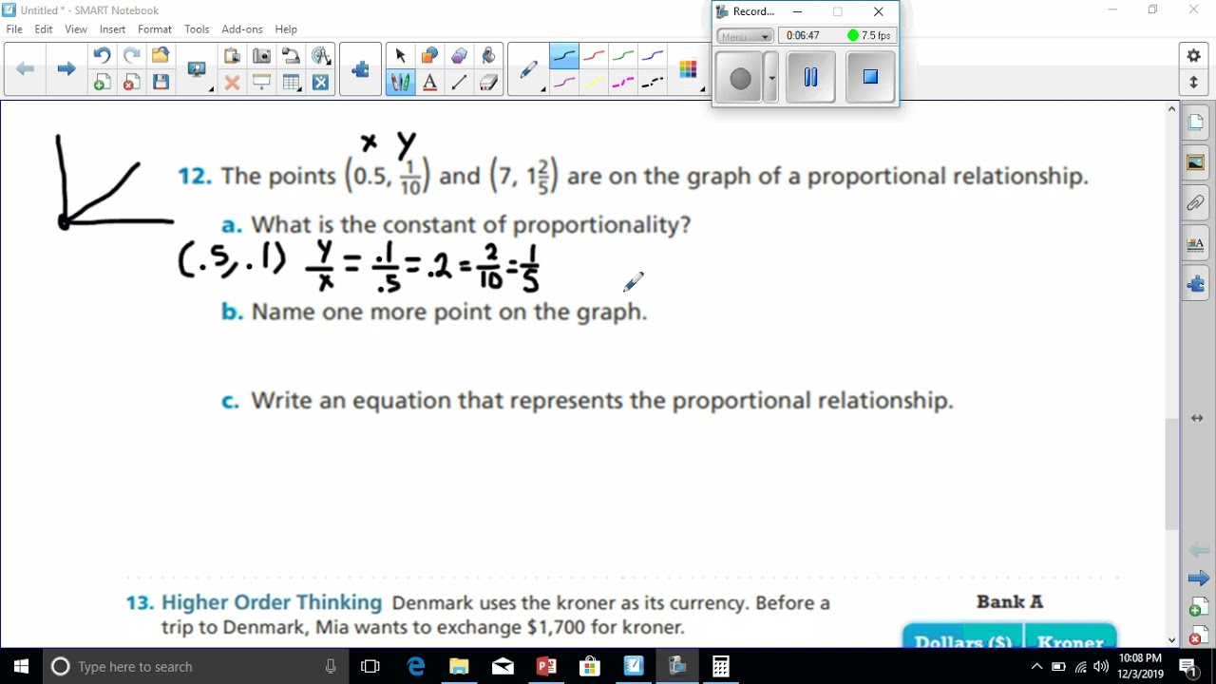The width and height of the screenshot is (1216, 684).
Task: Expand the record options arrow
Action: 771,79
